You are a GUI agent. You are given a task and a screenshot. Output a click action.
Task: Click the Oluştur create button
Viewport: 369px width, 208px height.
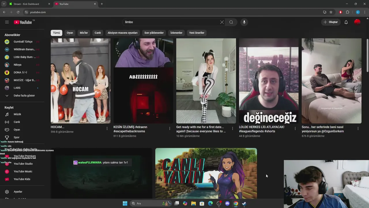[x=330, y=22]
